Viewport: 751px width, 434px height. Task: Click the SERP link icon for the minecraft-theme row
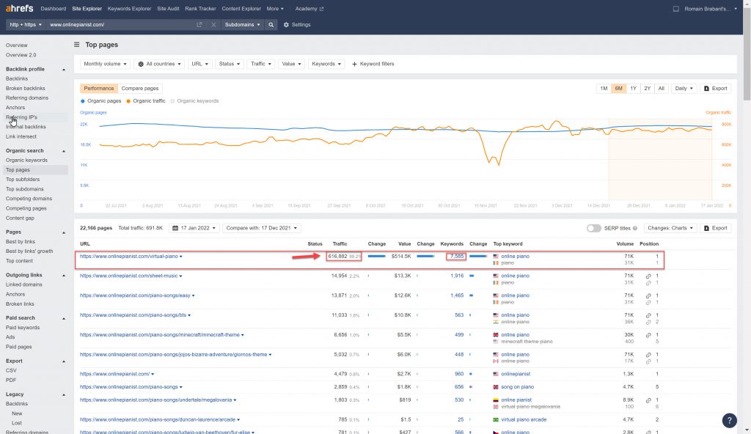pos(648,335)
